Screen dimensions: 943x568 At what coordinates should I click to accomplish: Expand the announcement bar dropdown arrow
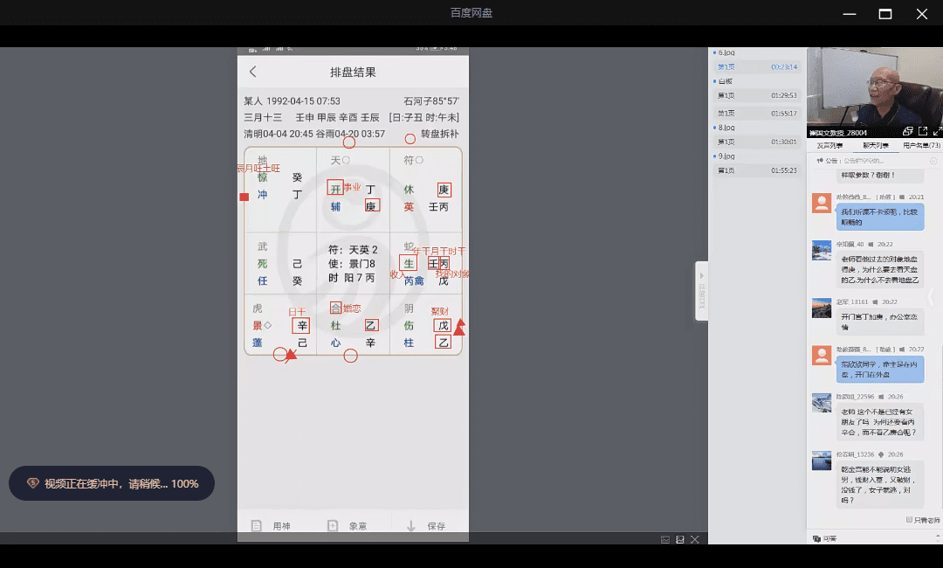click(933, 162)
